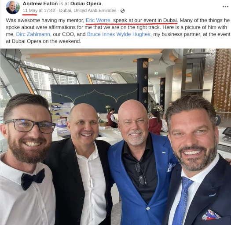
Task: Click the post's caption text paragraph
Action: 118,31
